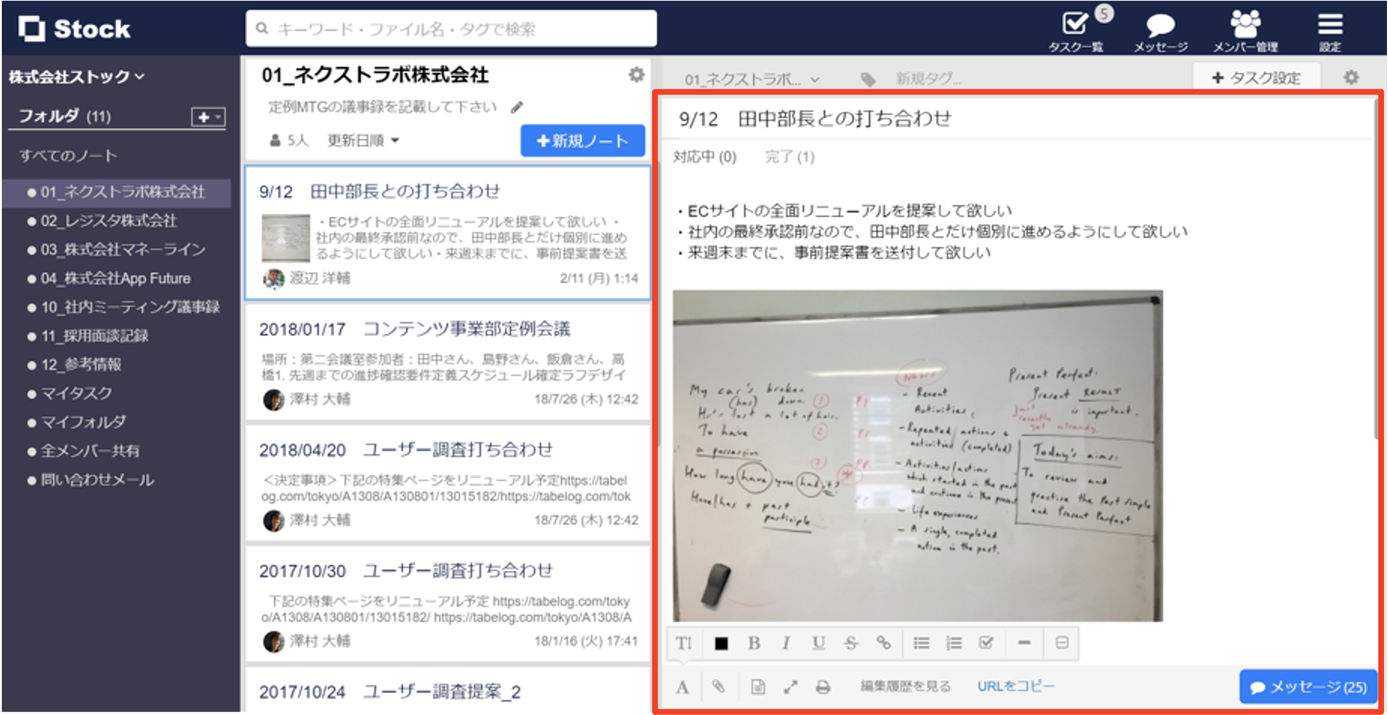
Task: Copy note link with URLをコピー
Action: [x=1016, y=686]
